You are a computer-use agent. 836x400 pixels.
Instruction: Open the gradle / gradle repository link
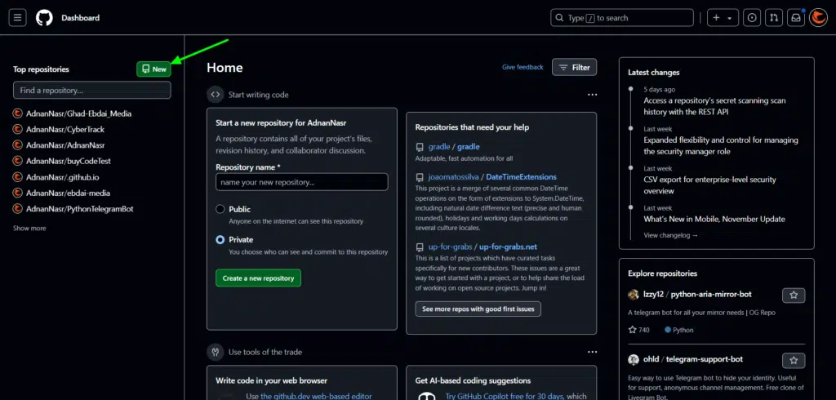[x=454, y=147]
